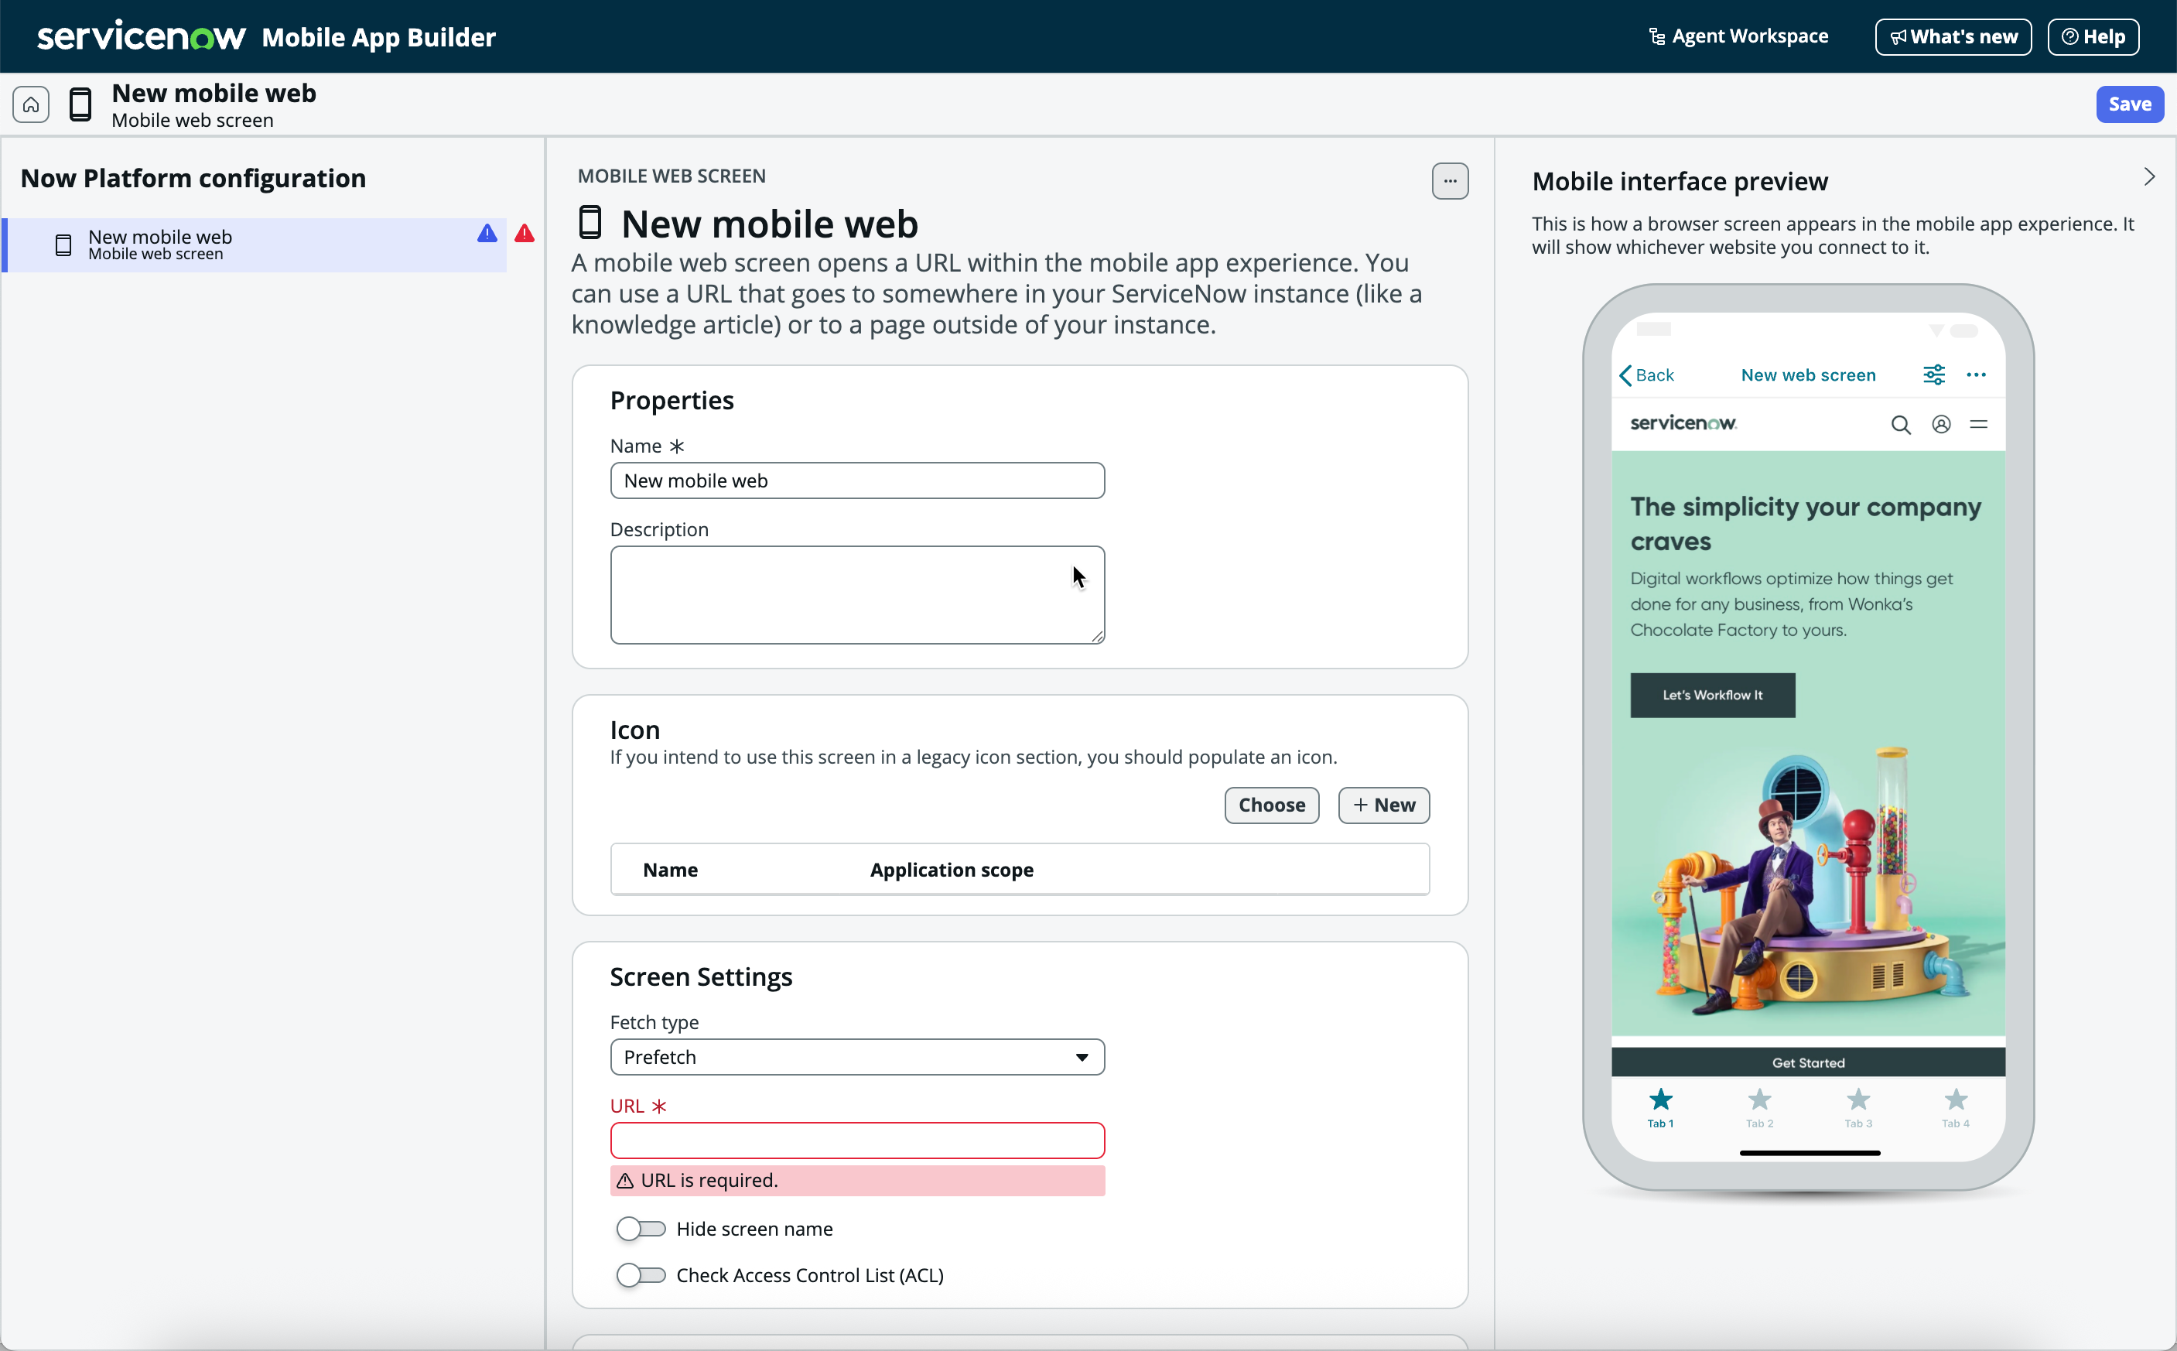The image size is (2177, 1351).
Task: Click the ServiceNow logo in header
Action: click(141, 36)
